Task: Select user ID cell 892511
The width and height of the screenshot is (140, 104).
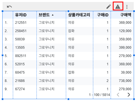Action: tap(21, 56)
